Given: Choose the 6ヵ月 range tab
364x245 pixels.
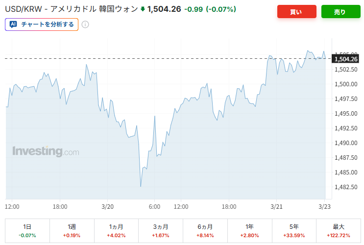Looking at the screenshot, I should (205, 231).
